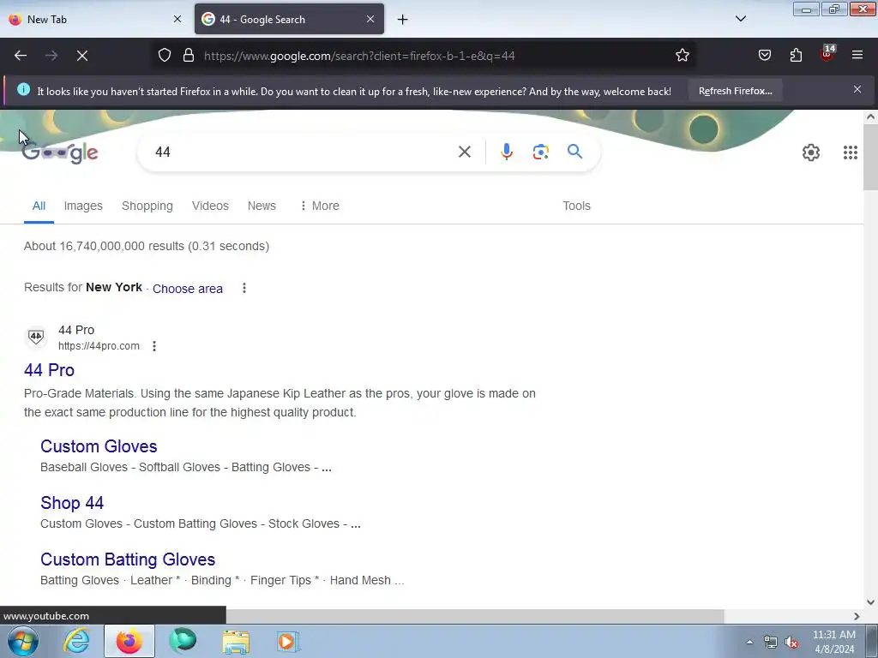This screenshot has height=658, width=878.
Task: Open the three-dot menu beside 44pro.com URL
Action: click(154, 346)
